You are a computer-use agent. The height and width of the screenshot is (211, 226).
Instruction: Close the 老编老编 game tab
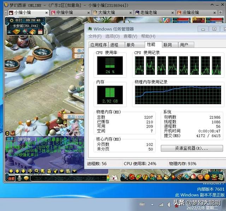point(173,13)
